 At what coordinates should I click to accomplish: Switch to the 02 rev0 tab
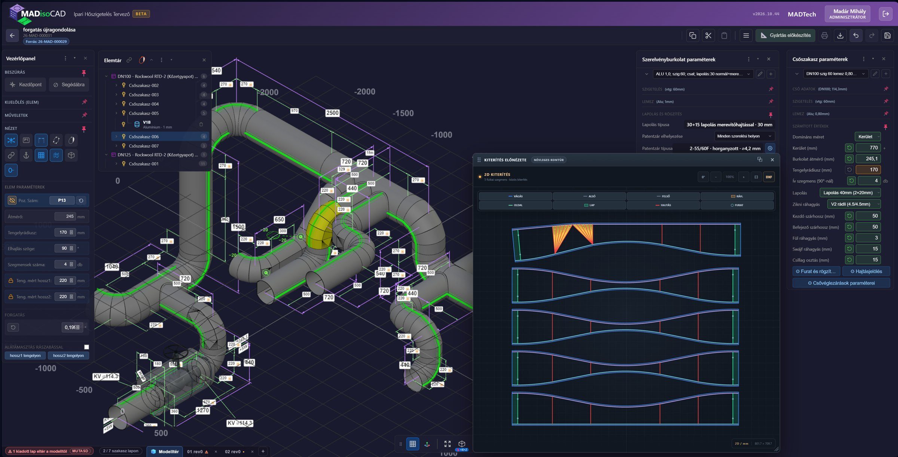click(232, 451)
